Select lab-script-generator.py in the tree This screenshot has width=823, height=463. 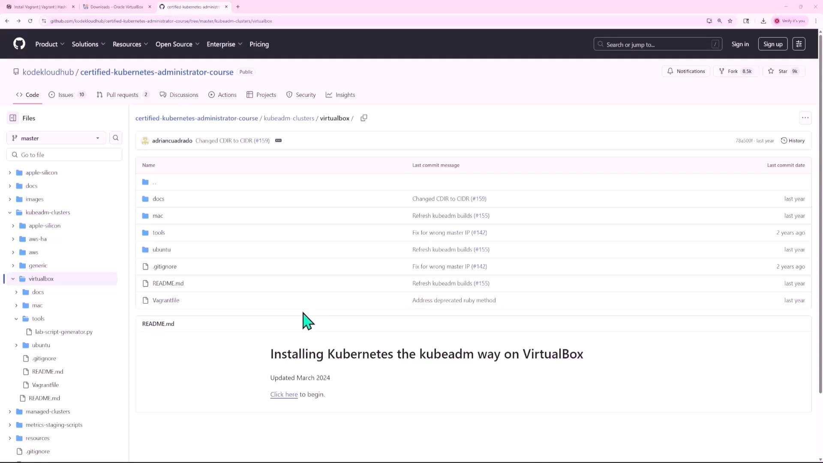point(64,332)
